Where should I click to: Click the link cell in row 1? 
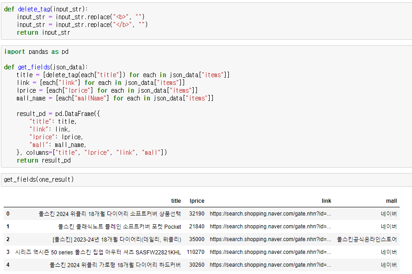pyautogui.click(x=270, y=227)
